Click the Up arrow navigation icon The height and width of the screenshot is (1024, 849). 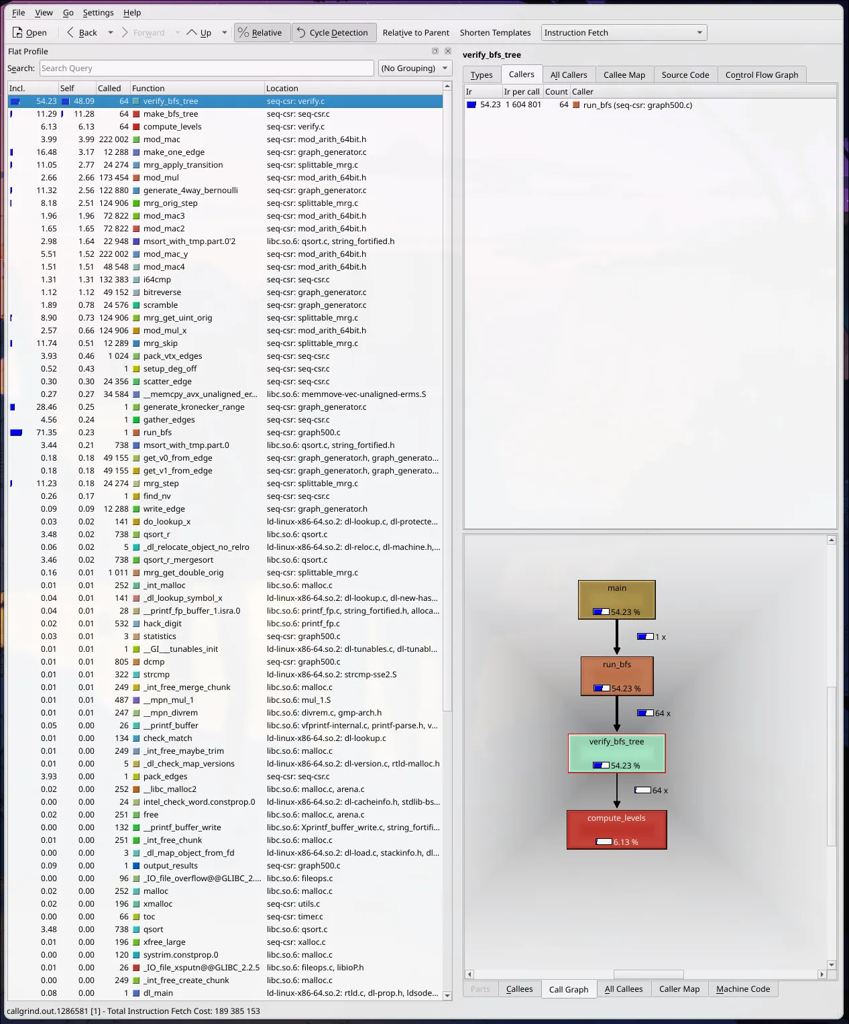pyautogui.click(x=192, y=32)
